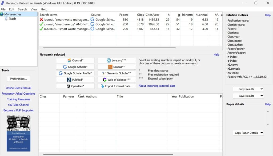The height and width of the screenshot is (156, 273).
Task: Open About importing external data link
Action: point(157,86)
